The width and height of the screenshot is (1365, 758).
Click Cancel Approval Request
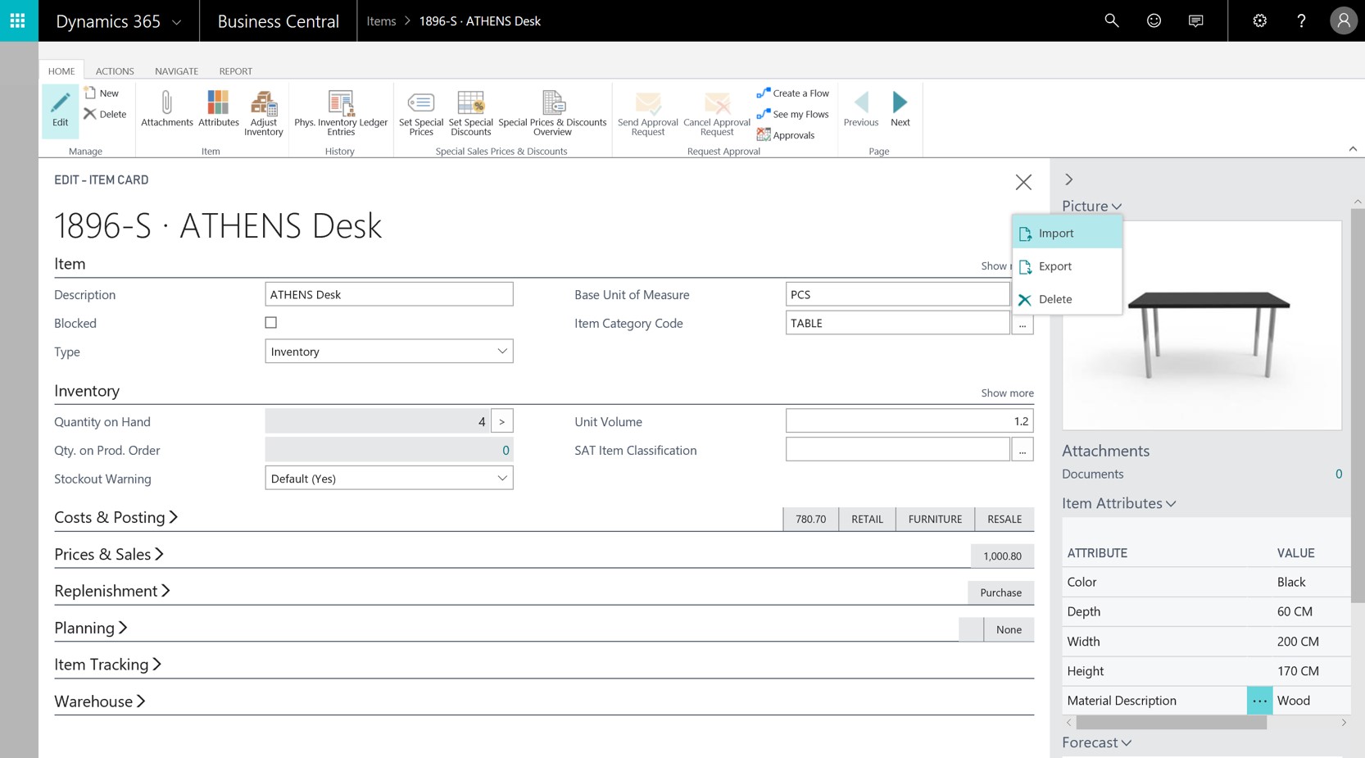(x=717, y=113)
